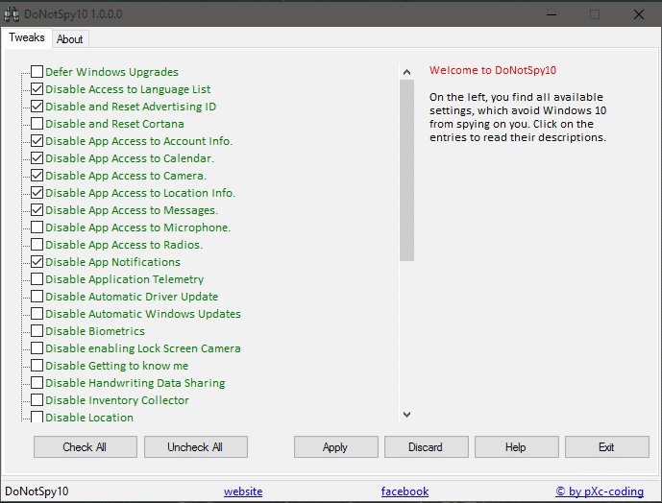Screen dimensions: 662x503
Task: Check Disable enabling Lock Screen Camera box
Action: pos(37,348)
